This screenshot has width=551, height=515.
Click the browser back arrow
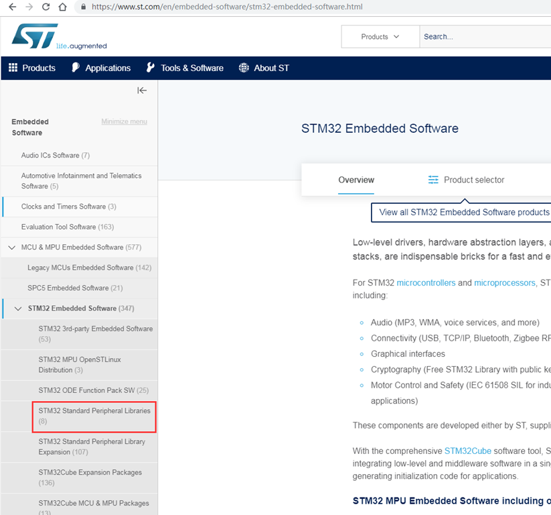coord(12,7)
